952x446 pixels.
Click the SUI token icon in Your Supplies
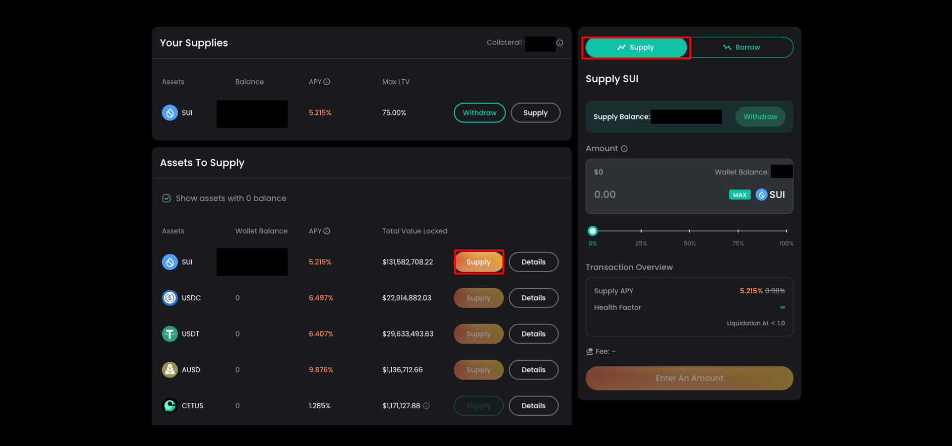170,113
